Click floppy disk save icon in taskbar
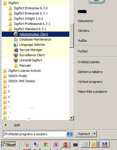Image resolution: width=117 pixels, height=150 pixels. pyautogui.click(x=105, y=144)
